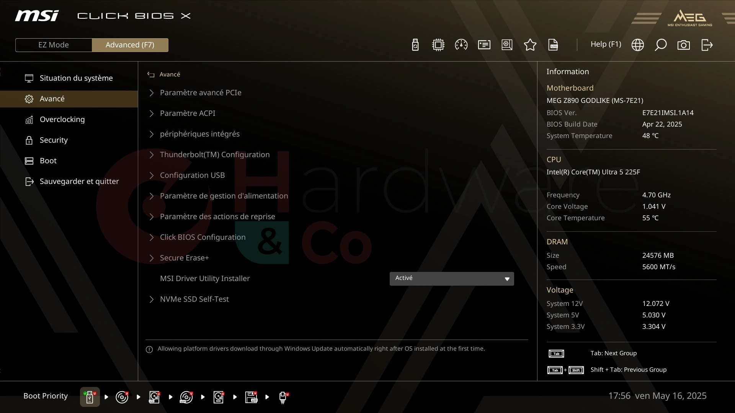Image resolution: width=735 pixels, height=413 pixels.
Task: Click the info icon beside help description
Action: tap(149, 350)
